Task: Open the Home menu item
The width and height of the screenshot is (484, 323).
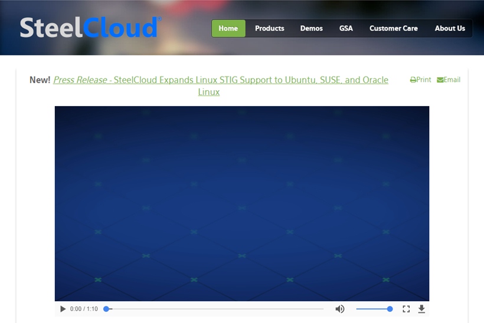Action: pos(228,28)
